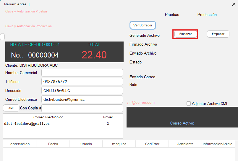This screenshot has height=161, width=238.
Task: Click Empezar under Producción
Action: pos(218,34)
